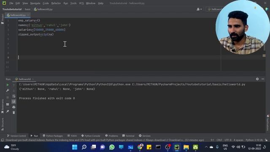The height and width of the screenshot is (152, 270).
Task: Click helloworld.py in the breadcrumb
Action: pos(43,9)
